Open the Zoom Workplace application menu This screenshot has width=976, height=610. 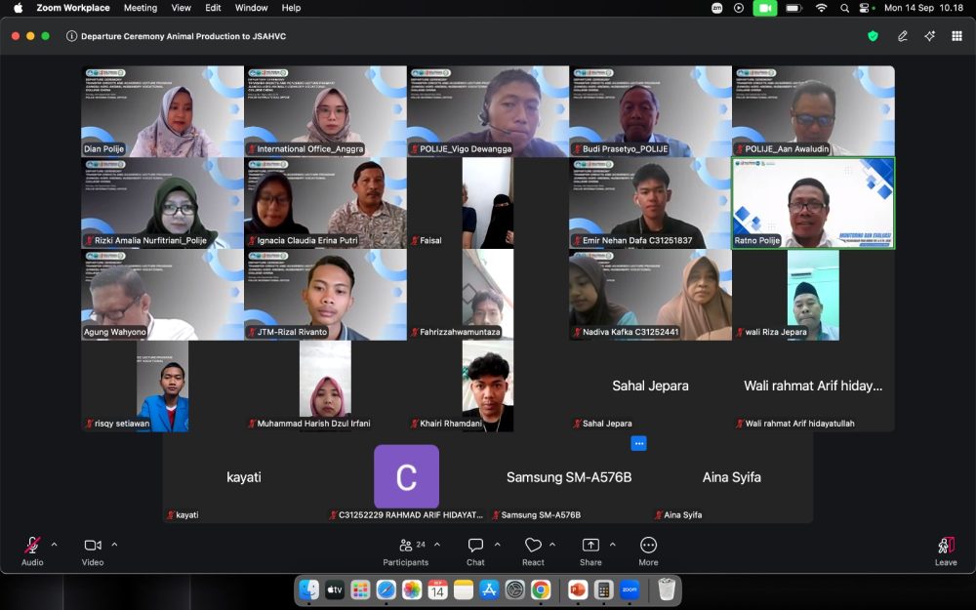tap(73, 8)
